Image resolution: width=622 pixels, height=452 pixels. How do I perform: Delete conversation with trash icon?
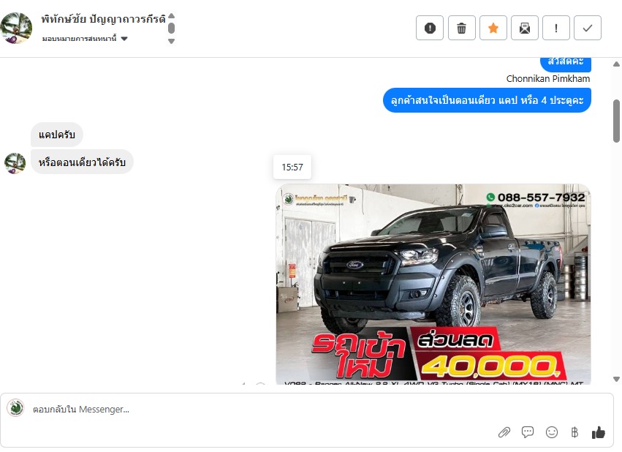pos(461,29)
